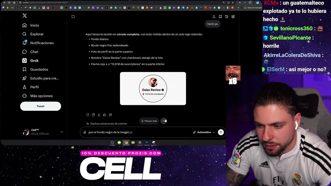331x186 pixels.
Task: Click the Tweet button
Action: [41, 106]
